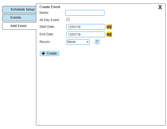This screenshot has width=167, height=129.
Task: Click the All Day Event label
Action: pos(49,20)
